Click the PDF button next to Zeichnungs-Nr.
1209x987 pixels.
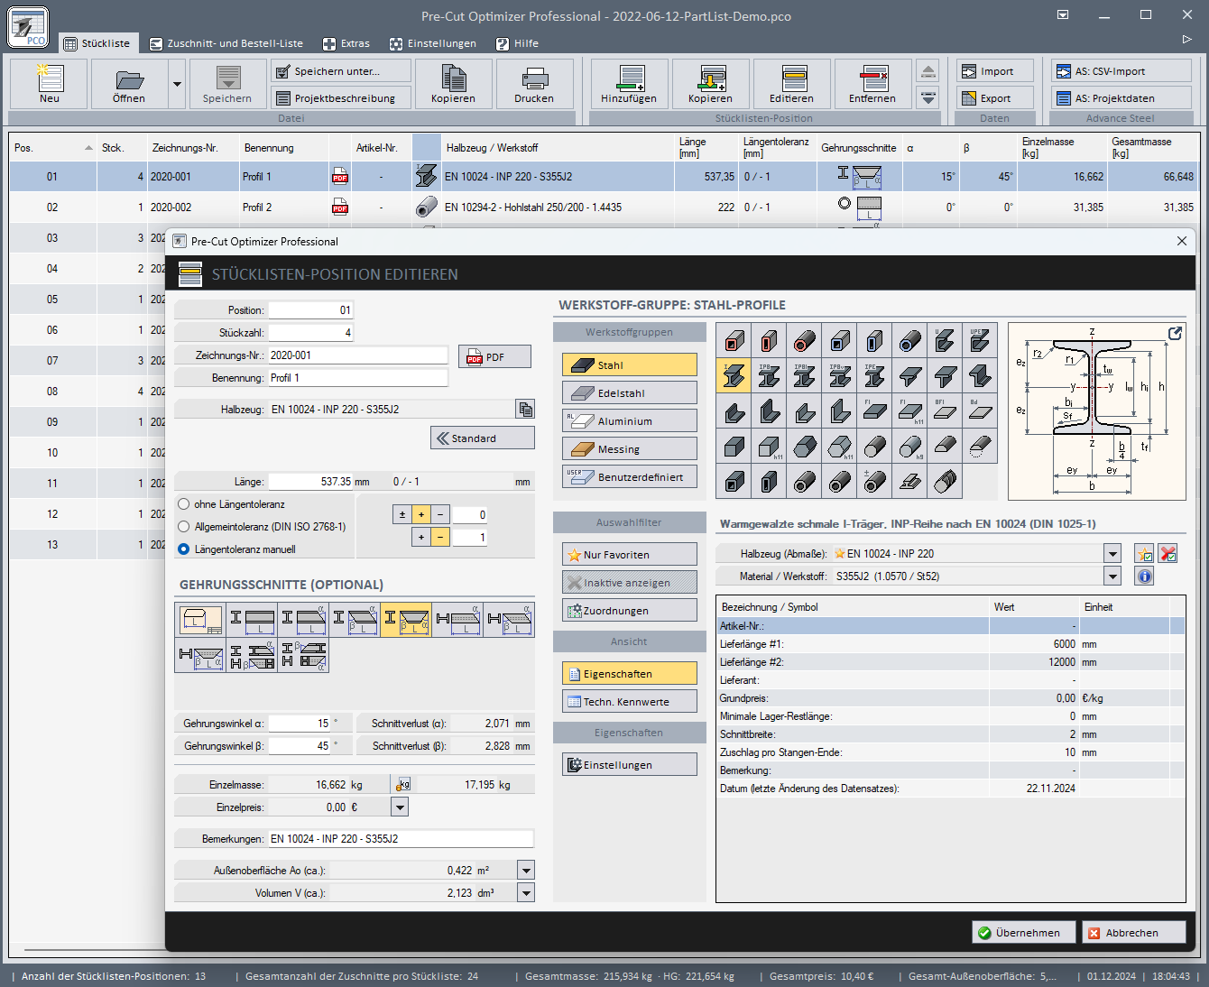point(494,356)
